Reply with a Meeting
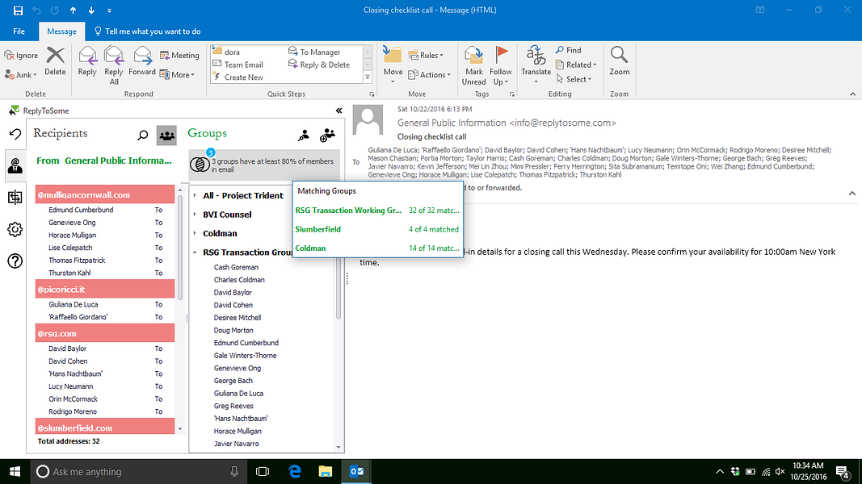The image size is (862, 484). pyautogui.click(x=179, y=55)
